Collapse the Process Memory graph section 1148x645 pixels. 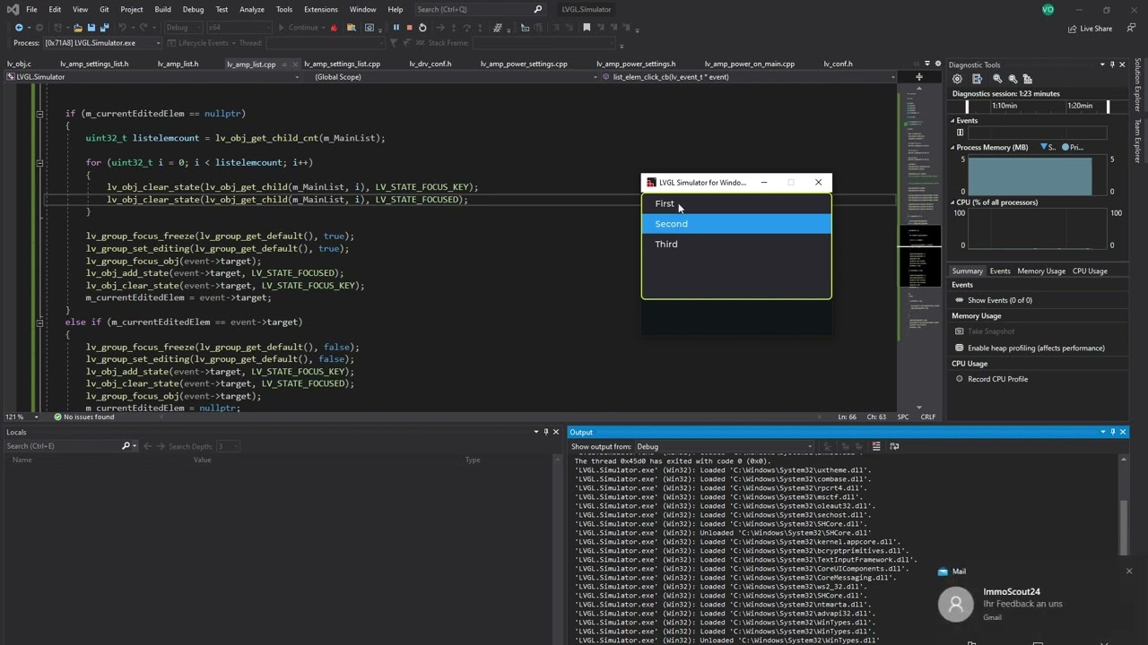(953, 147)
